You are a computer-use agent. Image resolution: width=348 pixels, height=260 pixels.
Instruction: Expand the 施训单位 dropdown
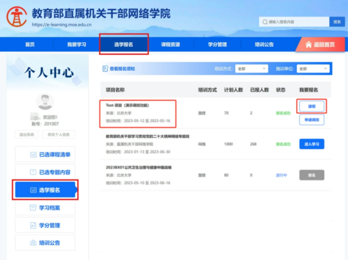click(x=313, y=69)
